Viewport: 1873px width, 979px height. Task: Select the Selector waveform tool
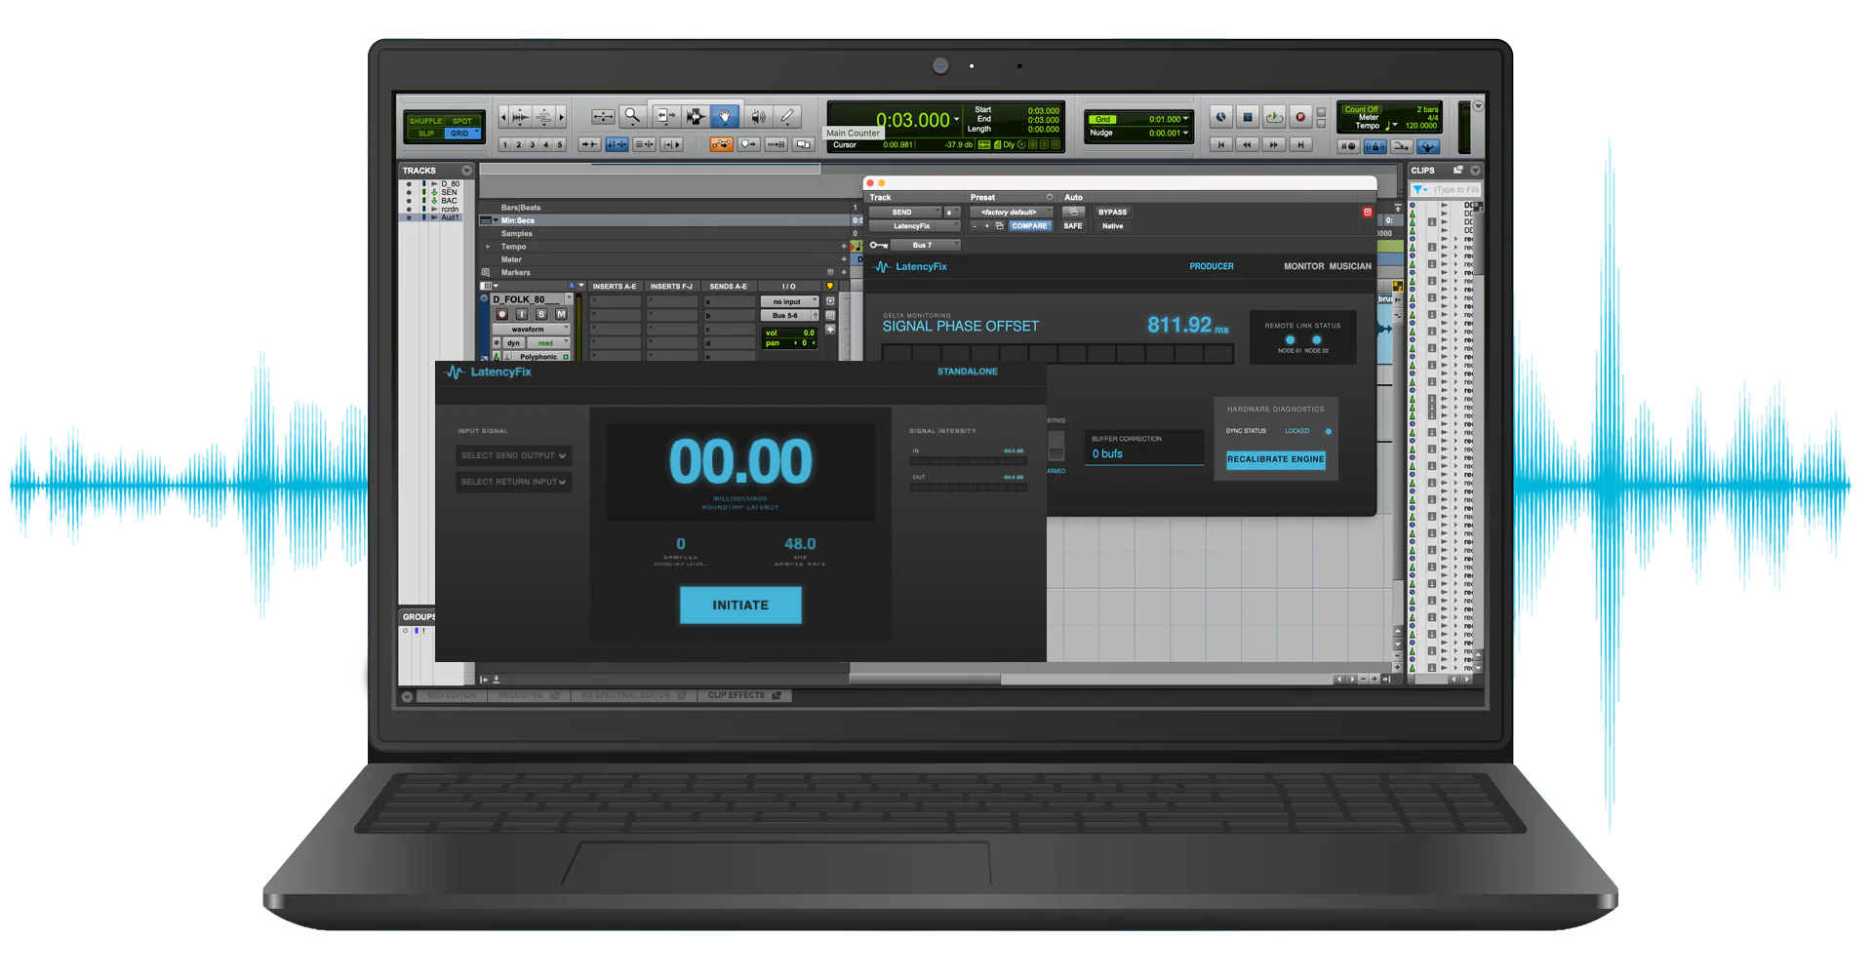coord(696,117)
